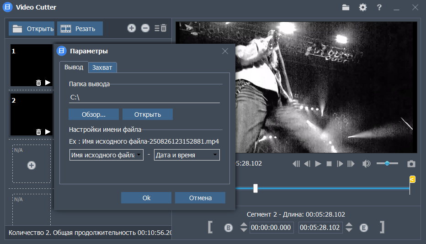Image resolution: width=426 pixels, height=244 pixels.
Task: Click the end time field 00:05:28.102
Action: tap(320, 228)
